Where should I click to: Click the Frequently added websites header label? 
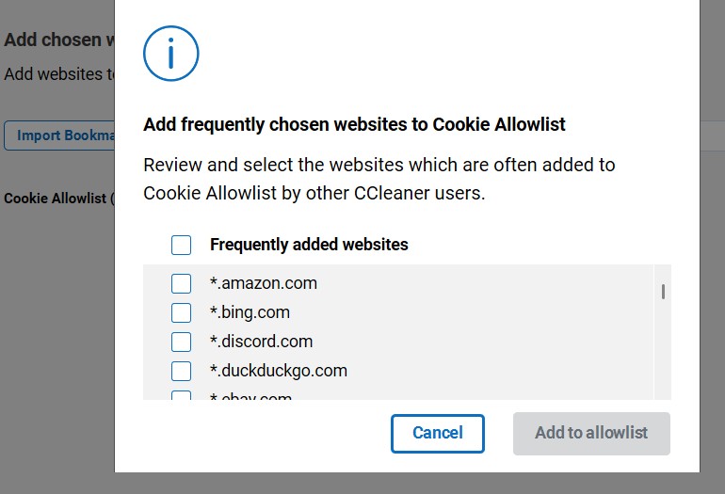(x=309, y=245)
